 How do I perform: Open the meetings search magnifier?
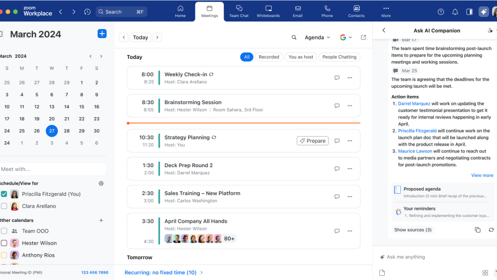294,37
